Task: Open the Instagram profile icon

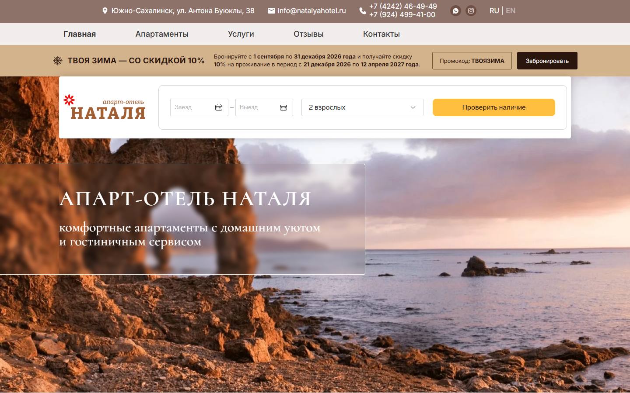Action: coord(471,11)
